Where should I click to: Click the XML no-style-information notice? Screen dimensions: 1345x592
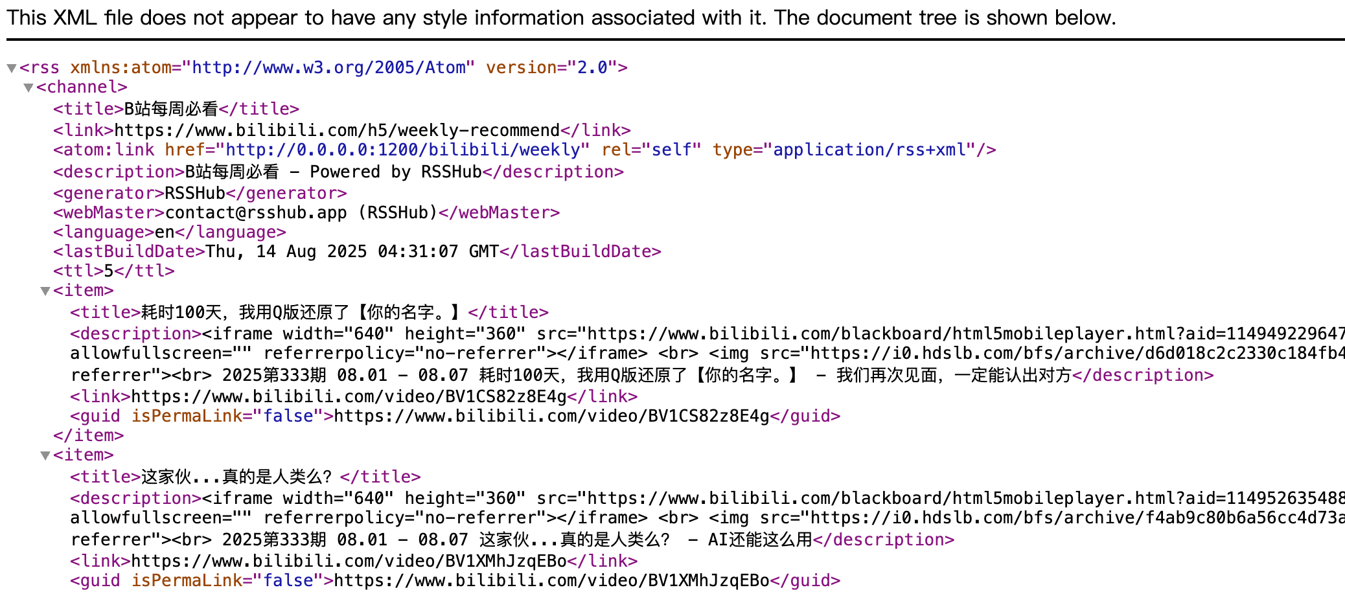click(x=562, y=17)
